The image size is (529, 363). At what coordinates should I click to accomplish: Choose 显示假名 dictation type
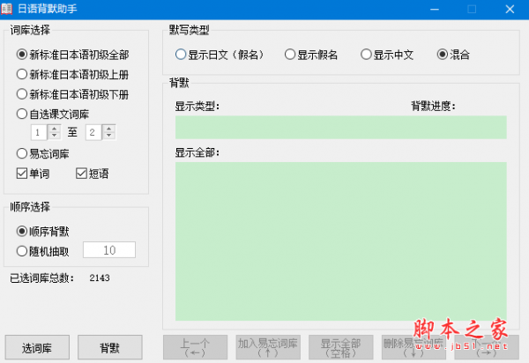point(311,55)
